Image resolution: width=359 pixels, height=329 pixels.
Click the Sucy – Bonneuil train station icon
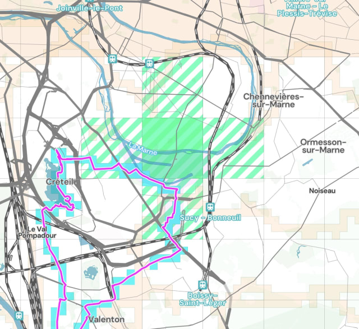point(210,207)
